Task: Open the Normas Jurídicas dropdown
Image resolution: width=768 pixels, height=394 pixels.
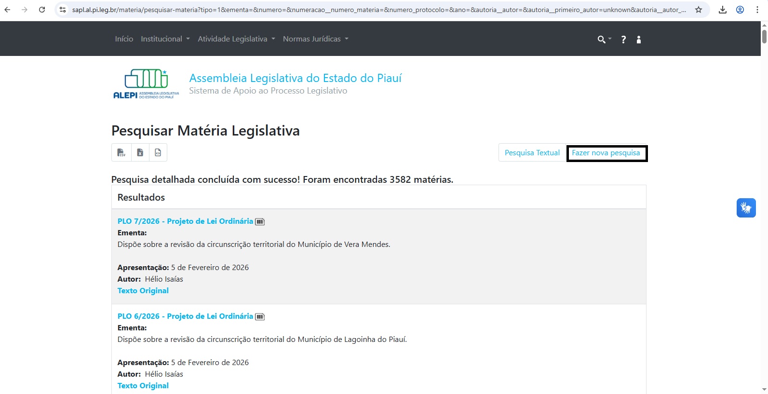Action: point(315,39)
